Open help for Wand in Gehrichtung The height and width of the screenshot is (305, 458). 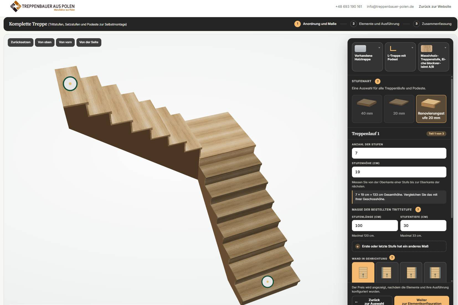(x=392, y=258)
